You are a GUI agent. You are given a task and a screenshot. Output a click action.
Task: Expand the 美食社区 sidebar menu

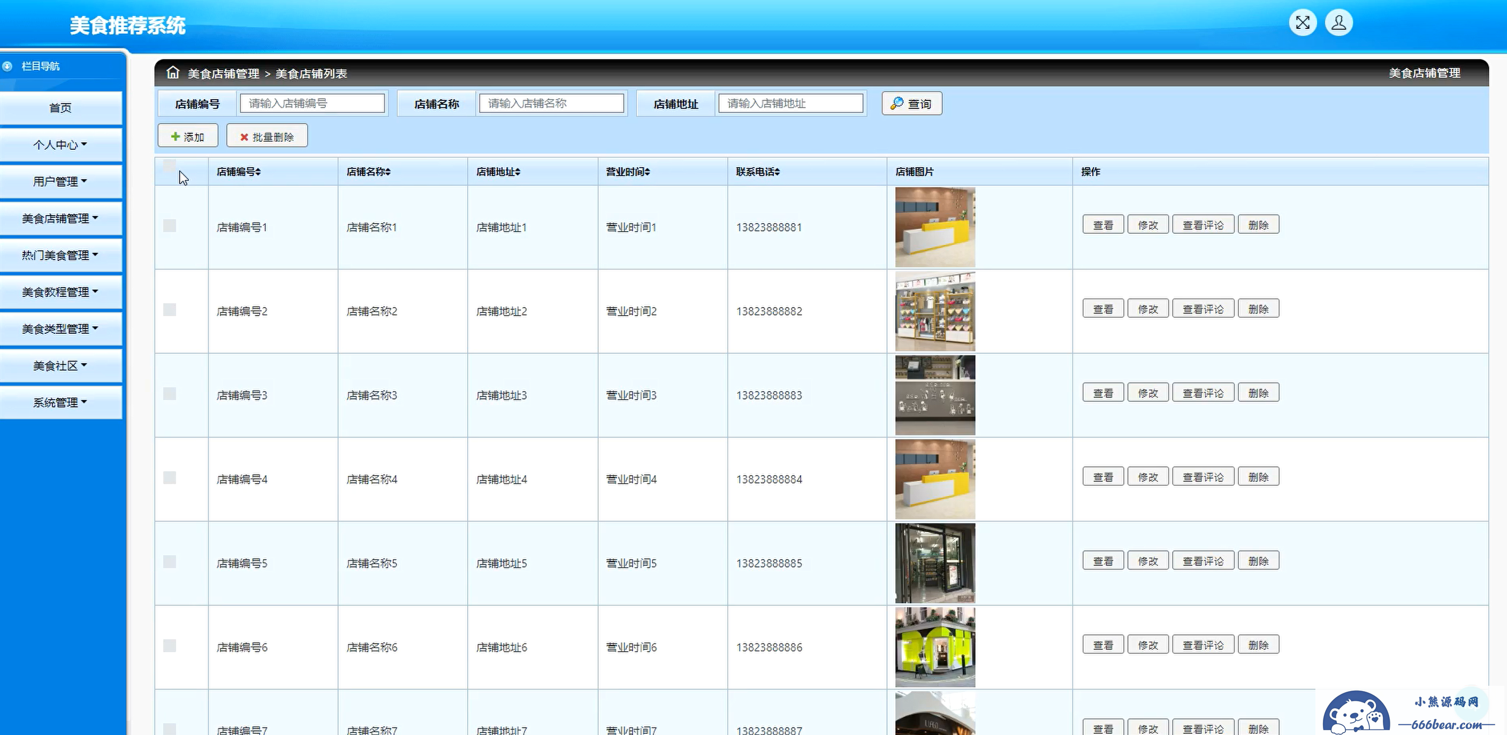click(60, 365)
